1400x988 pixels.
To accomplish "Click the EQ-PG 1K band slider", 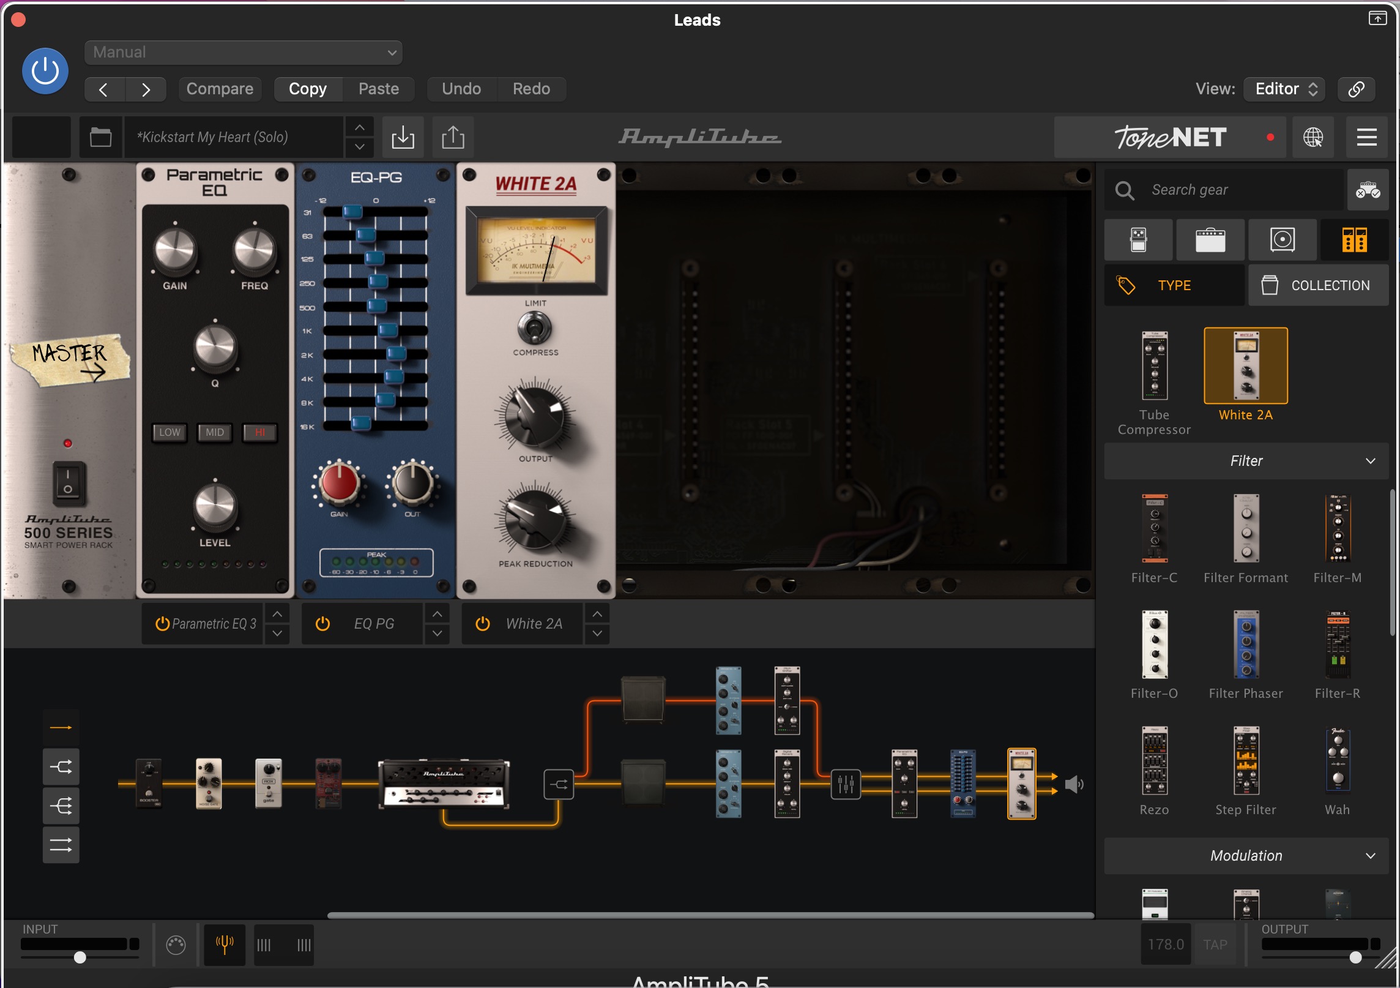I will click(388, 331).
